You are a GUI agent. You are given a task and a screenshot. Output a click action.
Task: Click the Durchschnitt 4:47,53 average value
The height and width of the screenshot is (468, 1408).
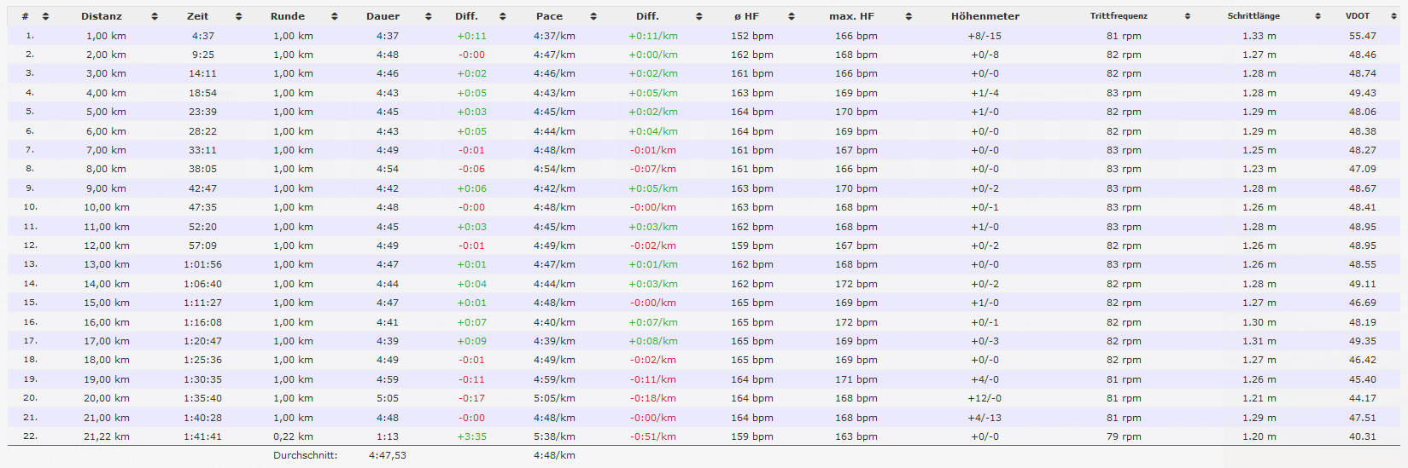[387, 455]
